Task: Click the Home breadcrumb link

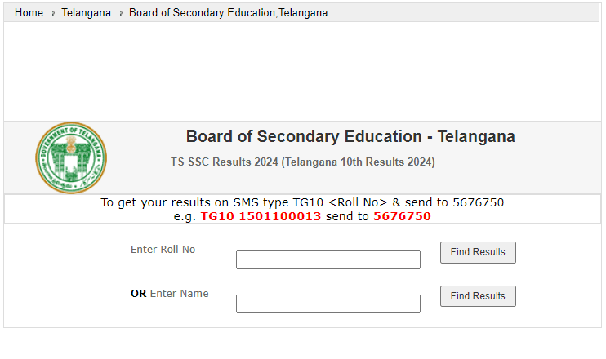Action: pos(29,13)
